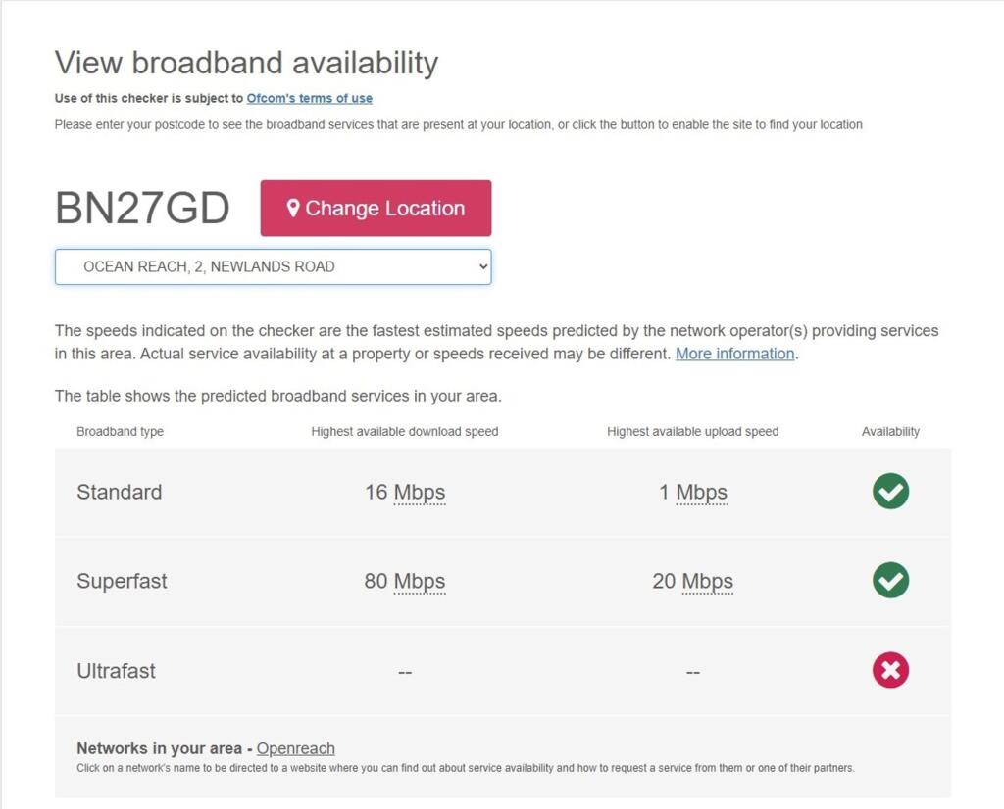Open Ofcom's terms of use link
The width and height of the screenshot is (1004, 809).
point(309,98)
